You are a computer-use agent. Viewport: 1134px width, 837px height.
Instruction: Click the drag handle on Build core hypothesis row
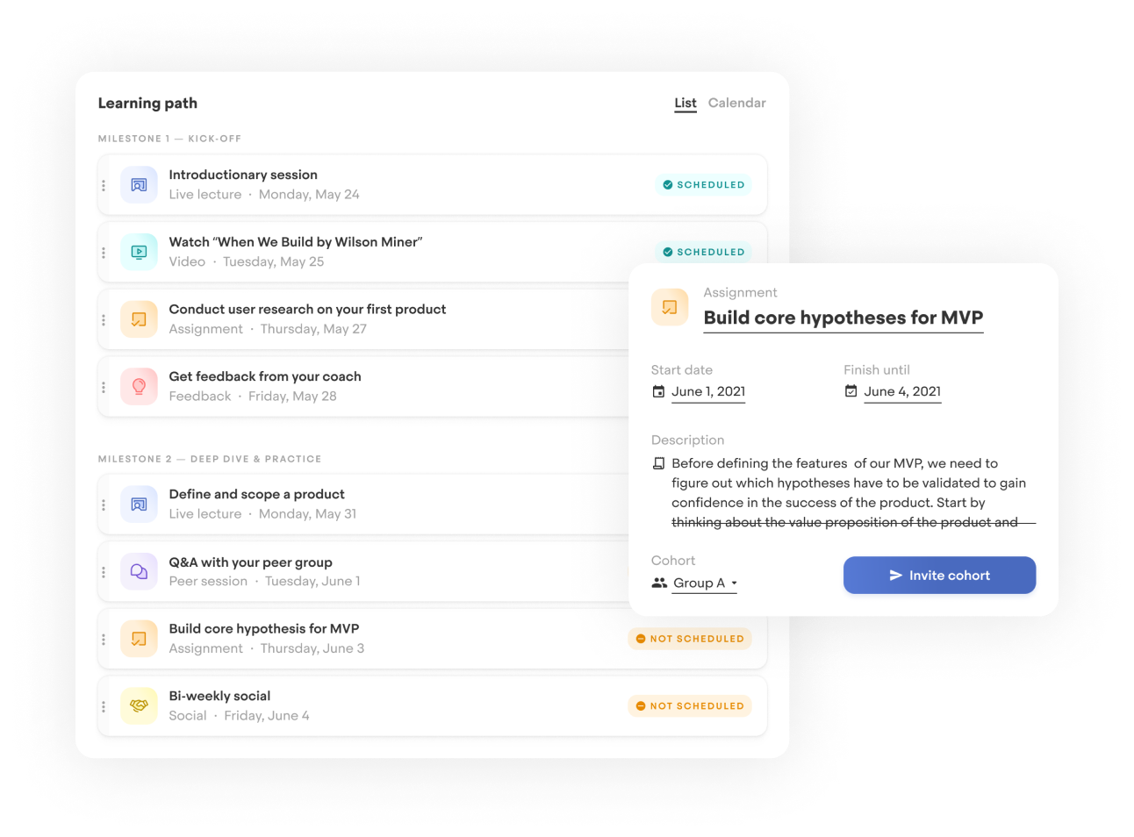pos(104,640)
